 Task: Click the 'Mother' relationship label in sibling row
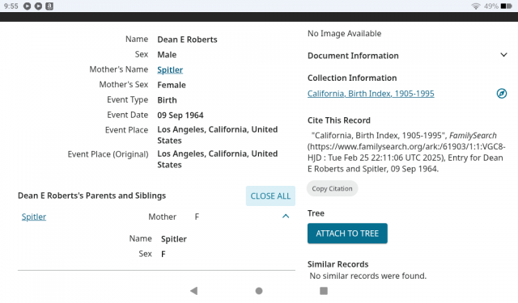pos(162,217)
